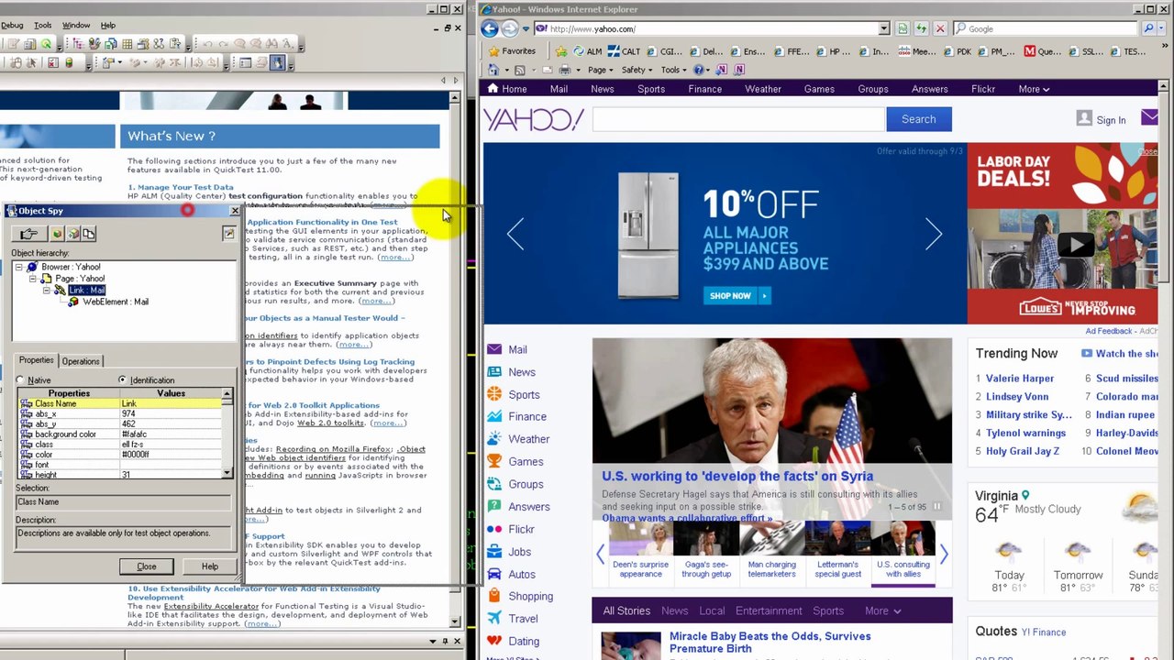This screenshot has width=1174, height=660.
Task: Open the IE address bar dropdown
Action: [884, 28]
